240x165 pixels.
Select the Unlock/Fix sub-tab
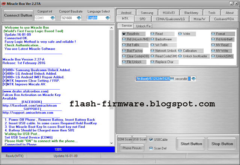click(143, 26)
